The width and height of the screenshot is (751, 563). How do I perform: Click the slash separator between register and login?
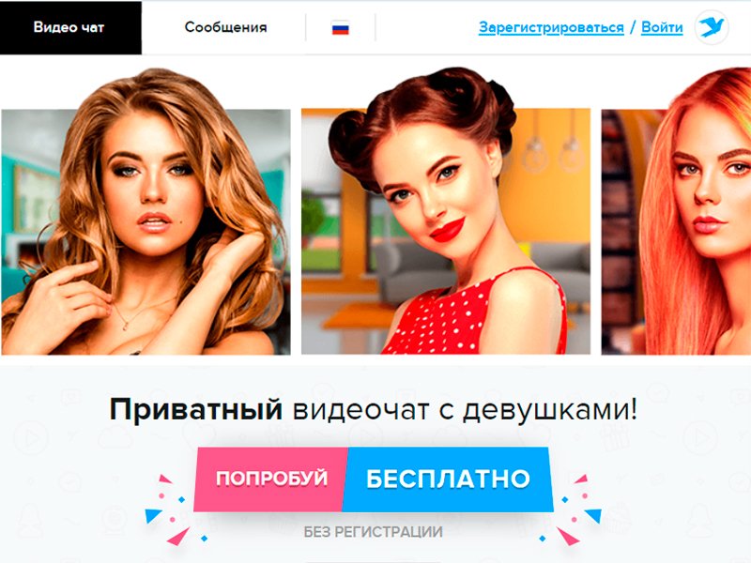[633, 27]
